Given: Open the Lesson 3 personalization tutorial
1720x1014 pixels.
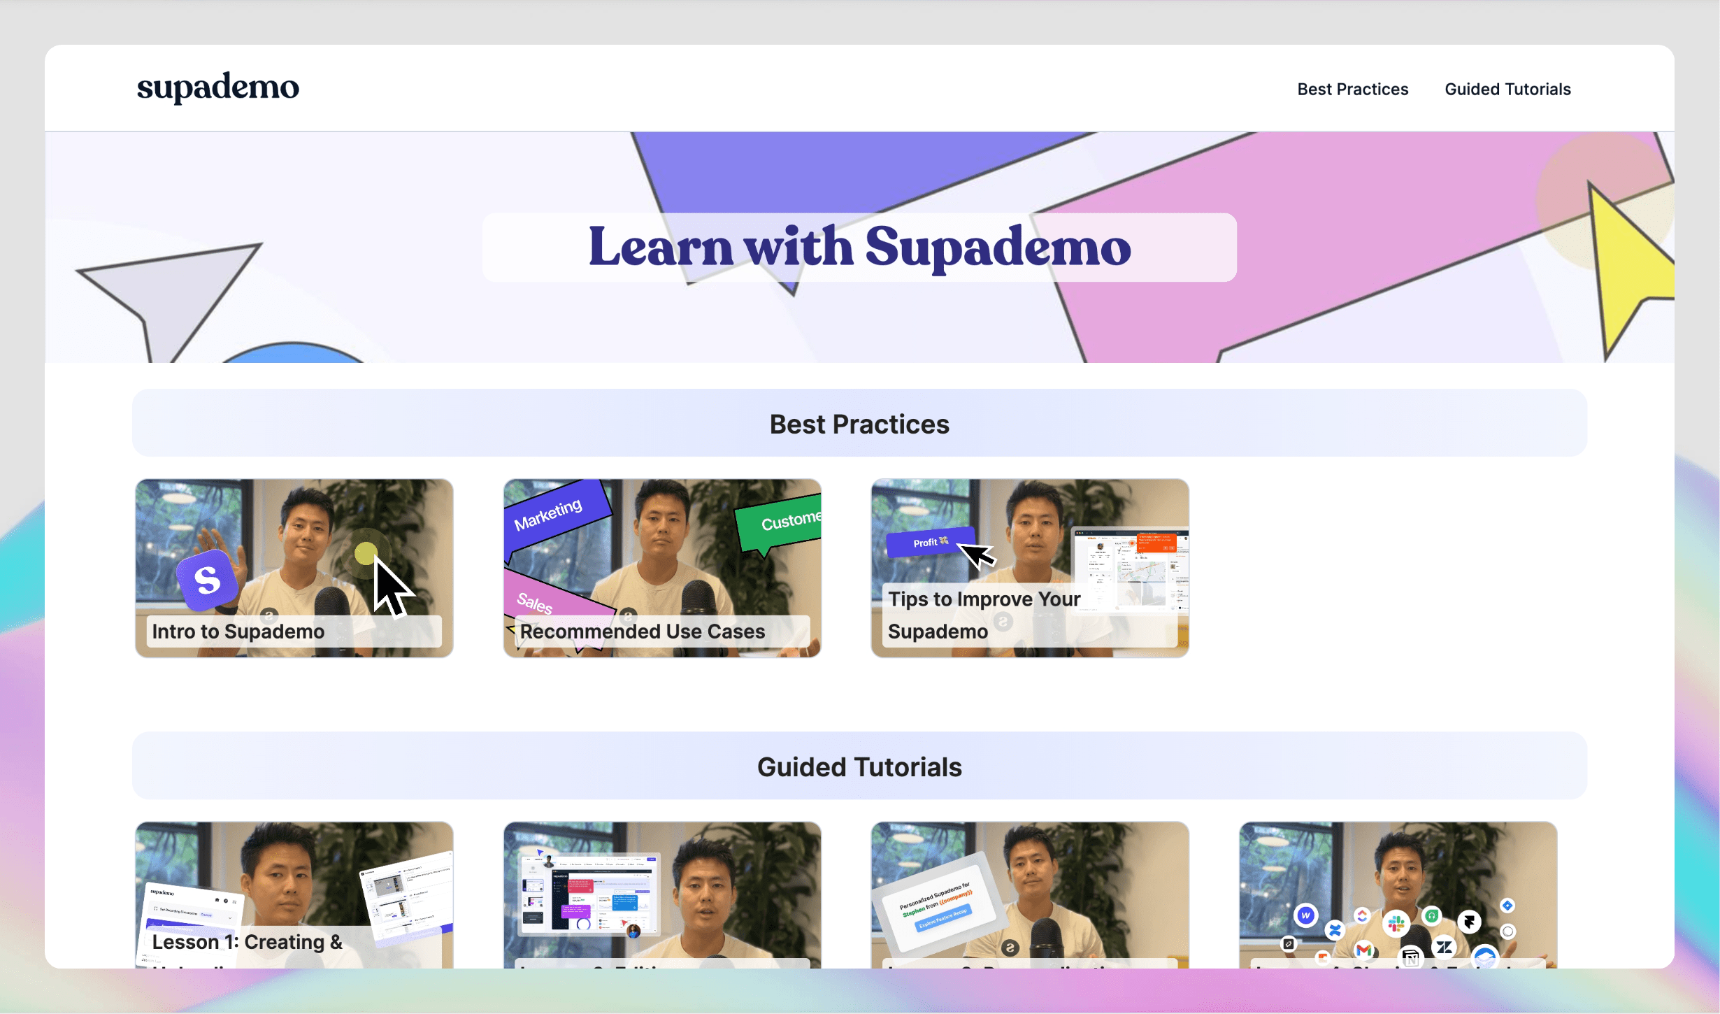Looking at the screenshot, I should click(x=1029, y=902).
